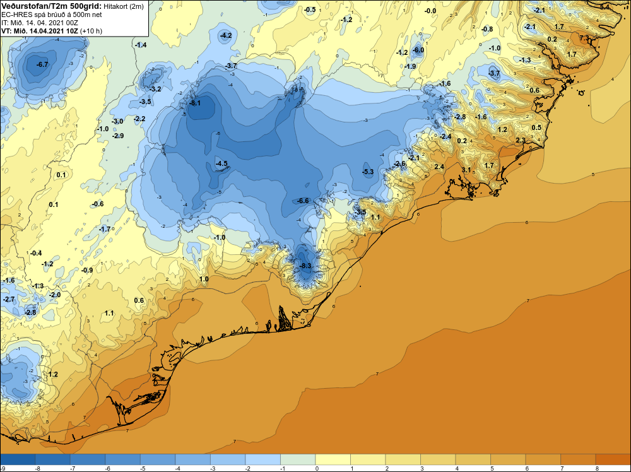Select the -6.0 temperature reading
Screen dimensions: 631x472
click(x=418, y=50)
